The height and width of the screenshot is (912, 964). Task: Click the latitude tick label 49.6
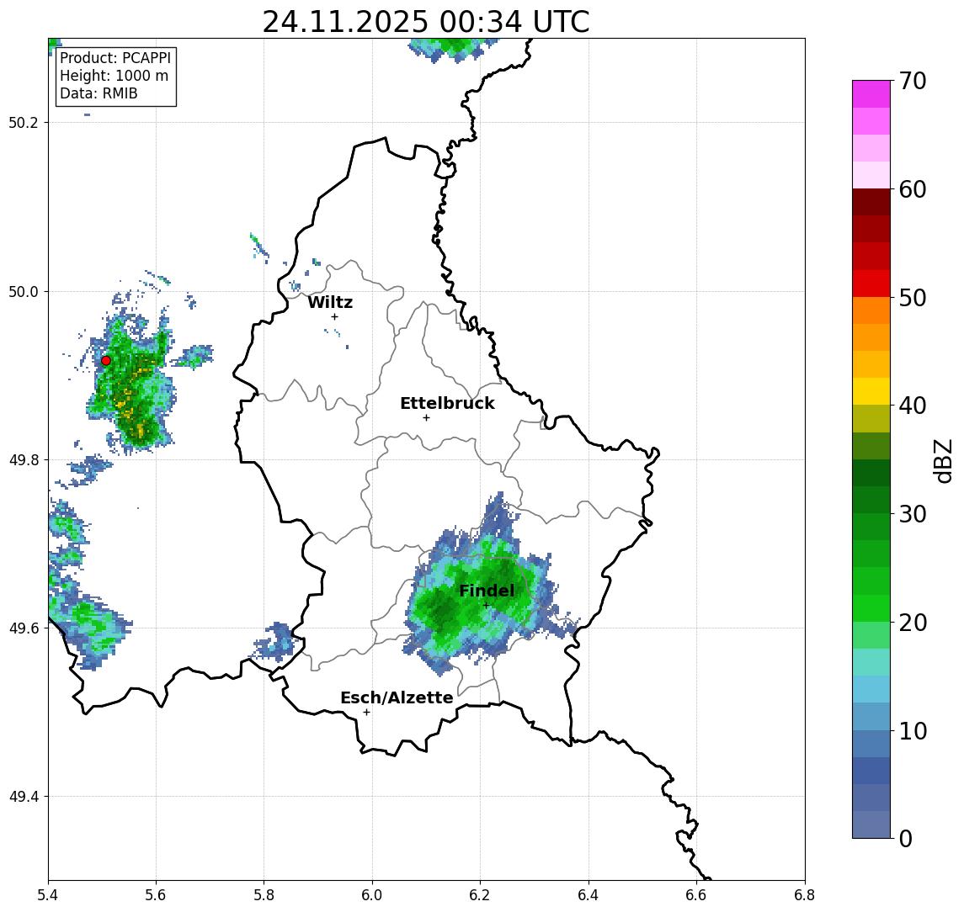pyautogui.click(x=24, y=628)
